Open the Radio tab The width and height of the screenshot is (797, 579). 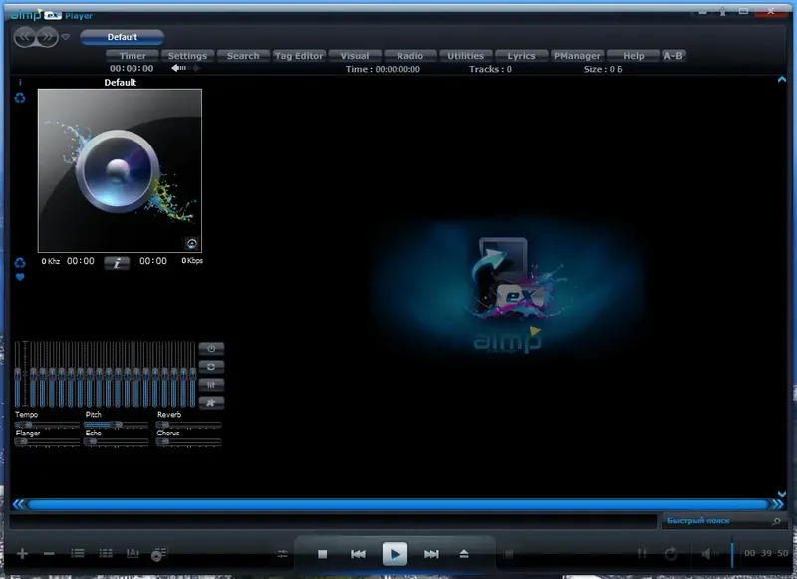[409, 56]
